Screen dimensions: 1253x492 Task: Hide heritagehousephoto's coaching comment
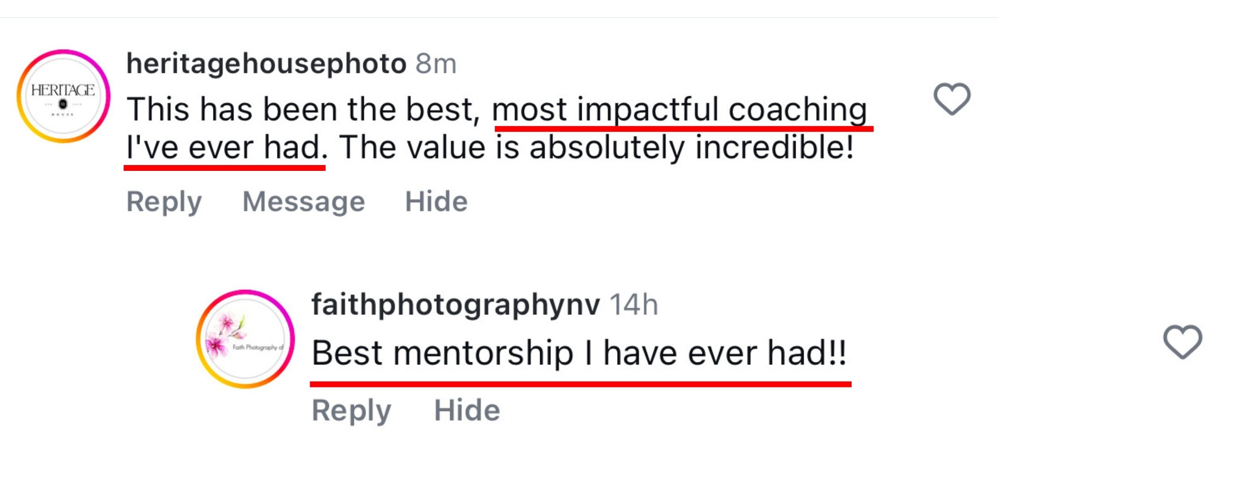click(436, 201)
